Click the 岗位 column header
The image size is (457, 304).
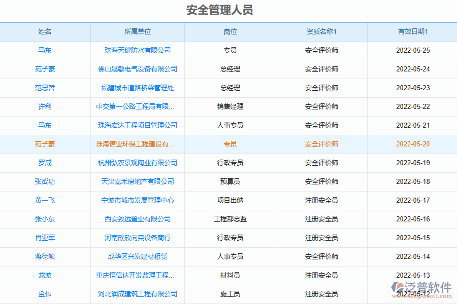pos(230,32)
